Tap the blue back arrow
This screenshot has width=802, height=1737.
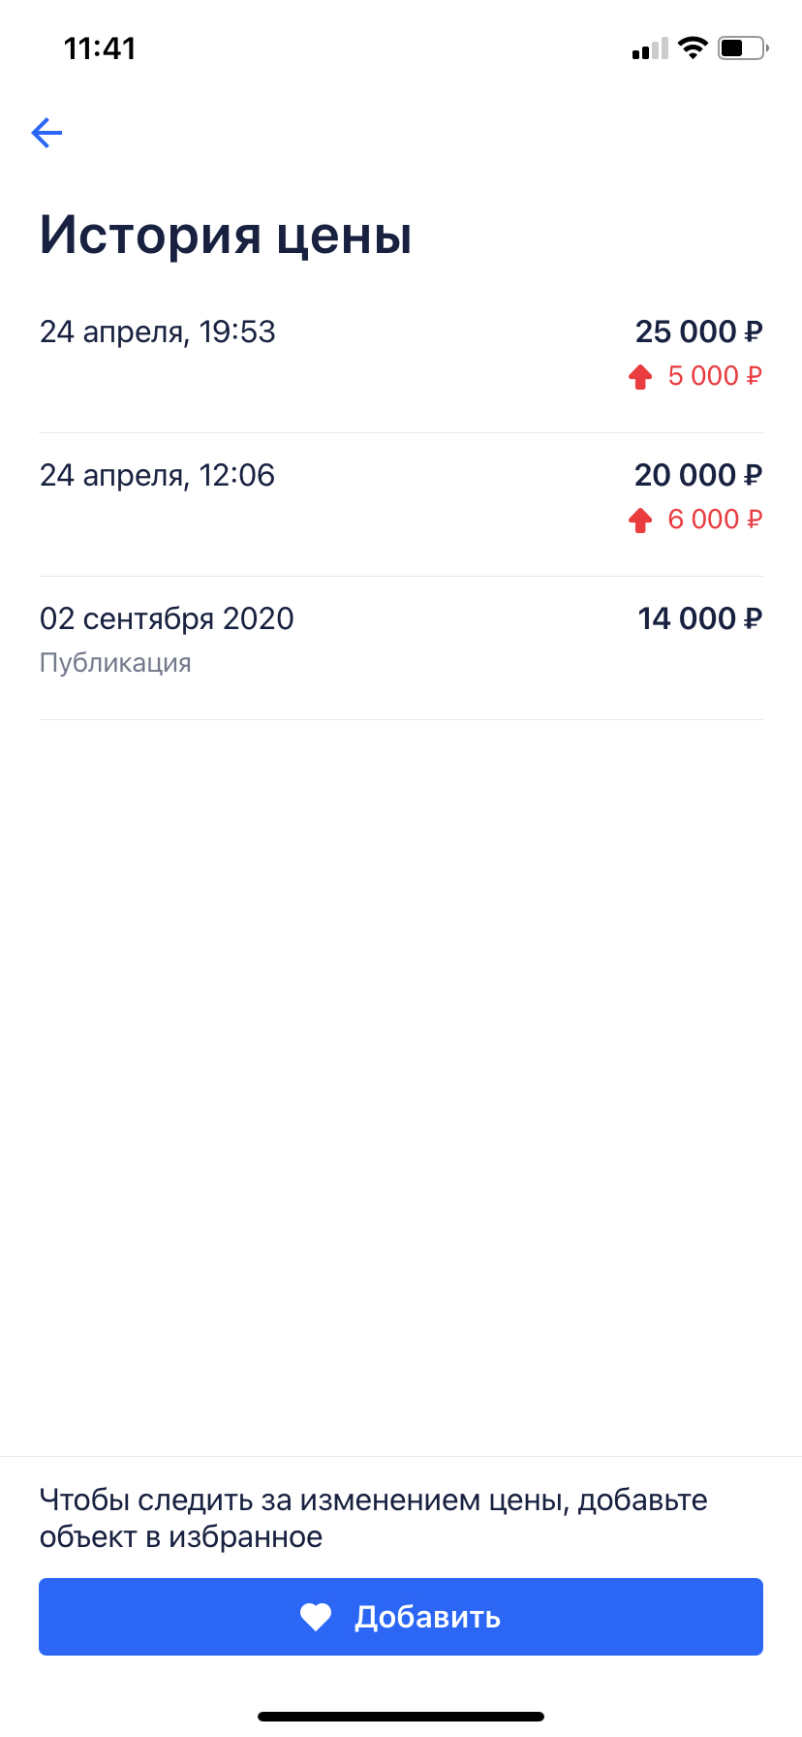coord(46,133)
